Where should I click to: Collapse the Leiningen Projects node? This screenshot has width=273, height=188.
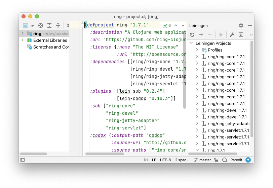[191, 43]
